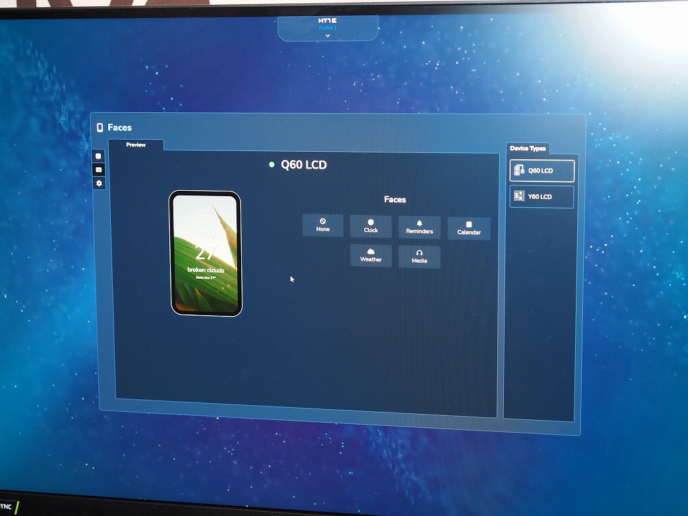Screen dimensions: 688x516
Task: Choose the Clock face
Action: pyautogui.click(x=371, y=226)
